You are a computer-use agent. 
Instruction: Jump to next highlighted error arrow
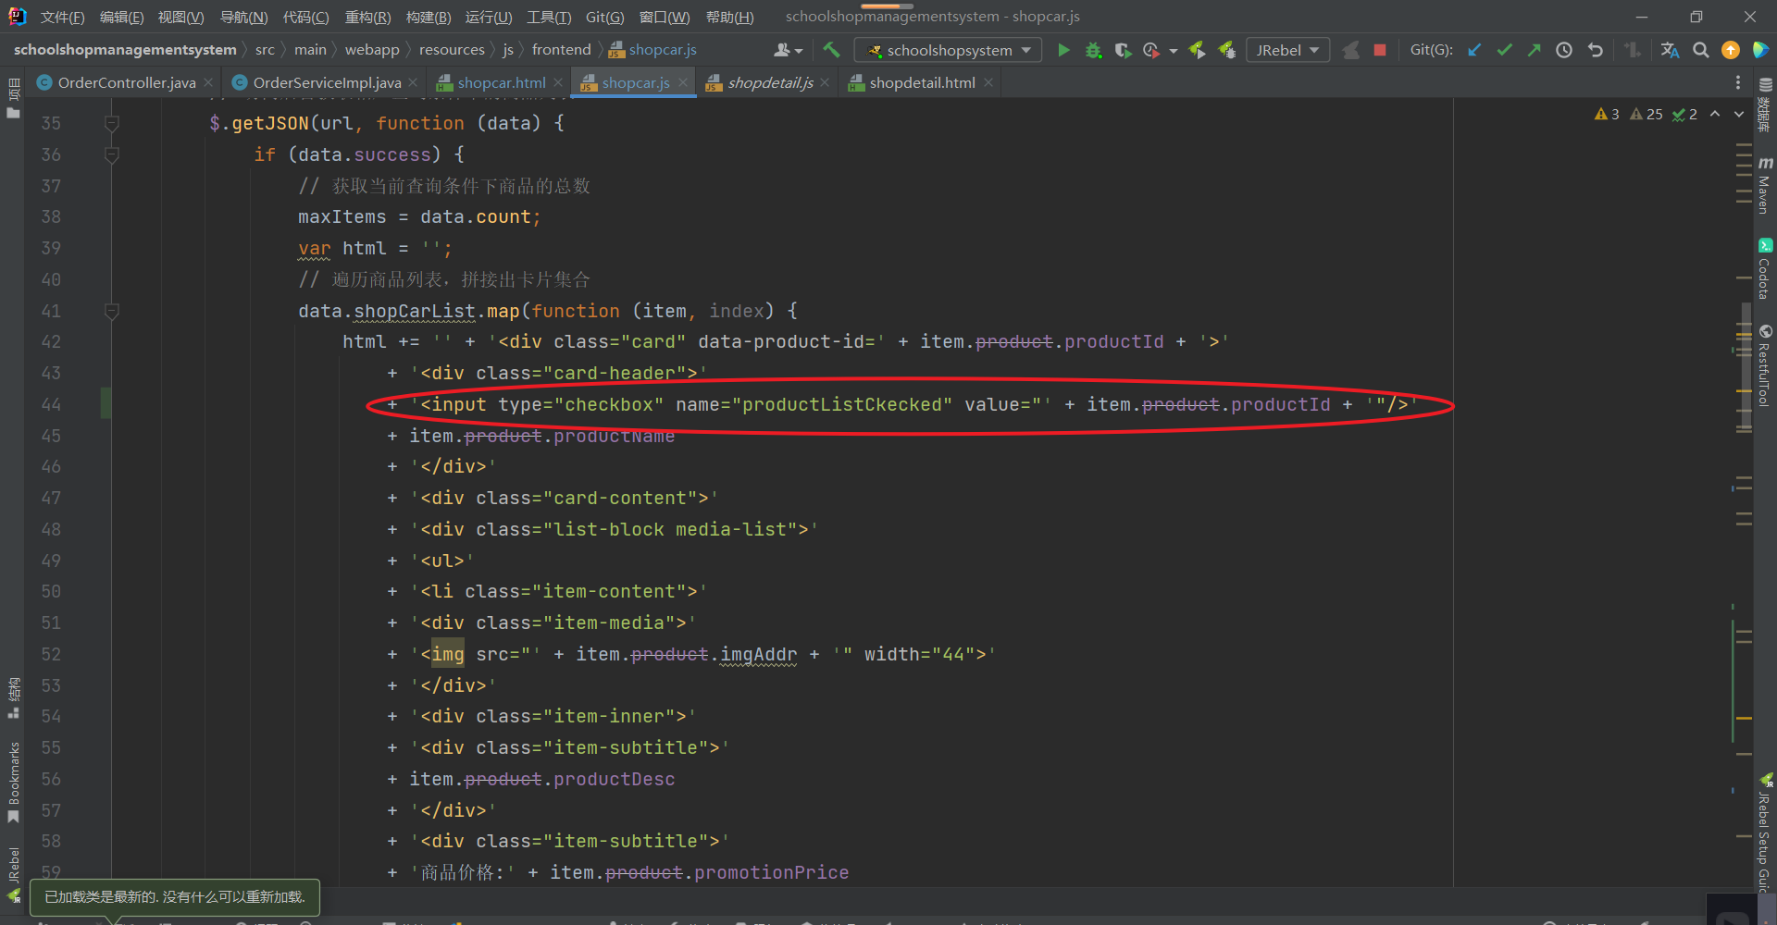[x=1739, y=114]
